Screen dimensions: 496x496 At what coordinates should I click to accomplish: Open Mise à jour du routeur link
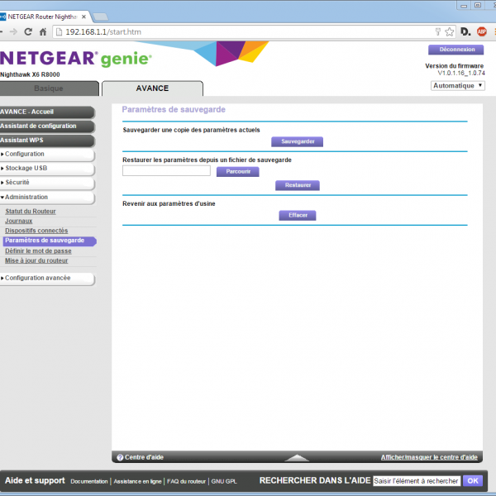click(36, 260)
